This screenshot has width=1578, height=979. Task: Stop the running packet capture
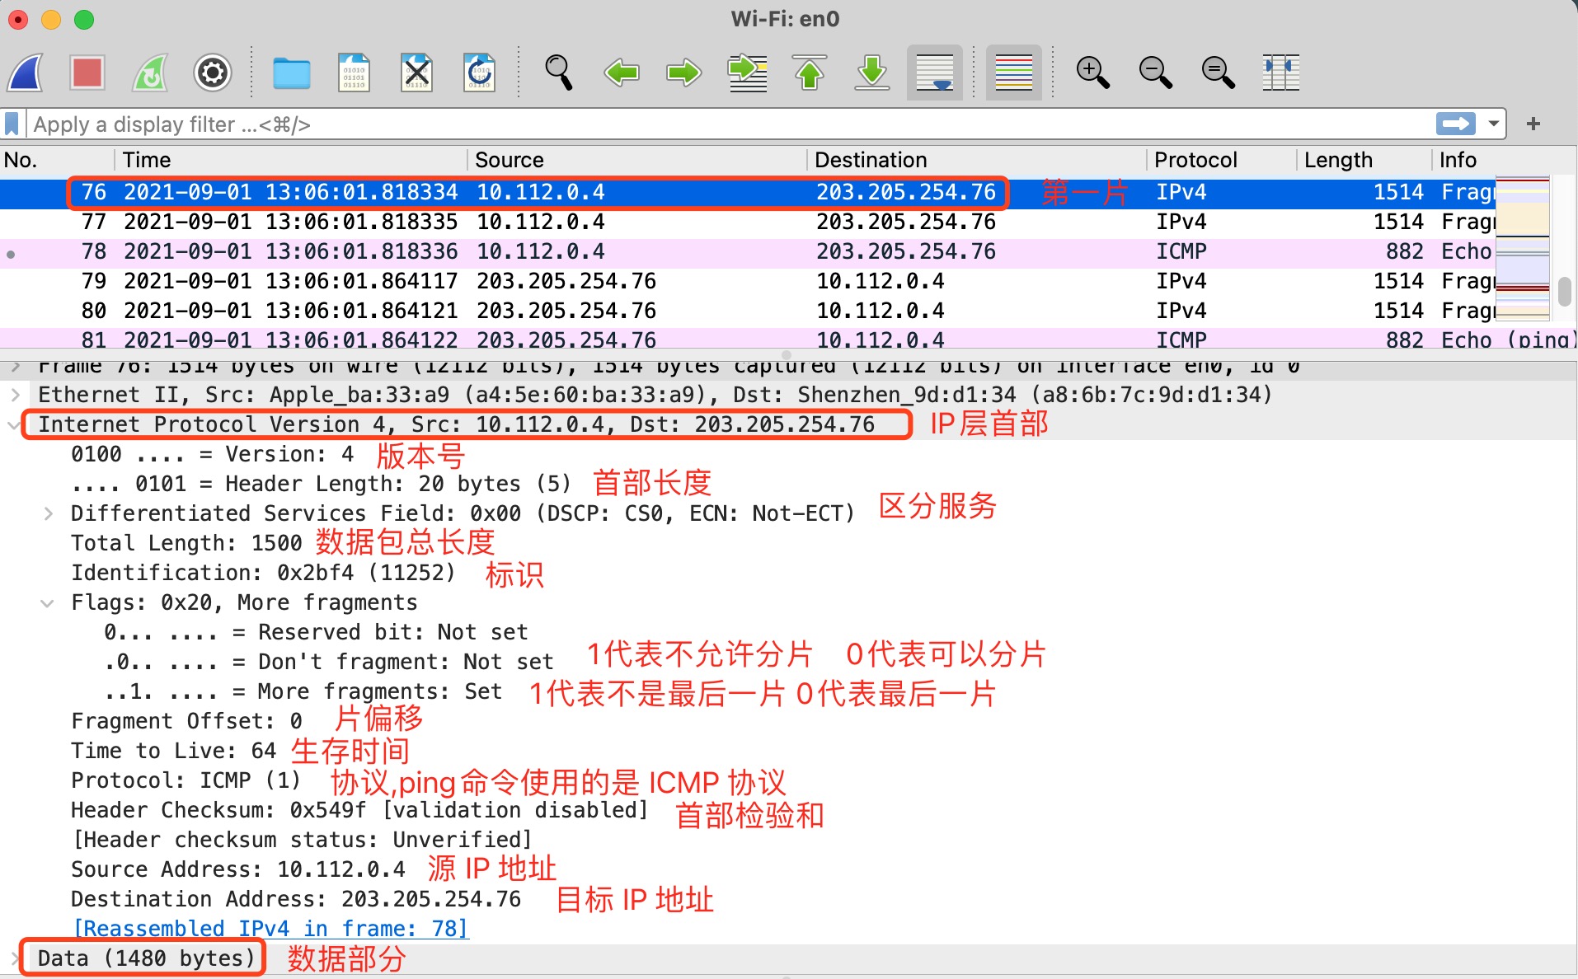tap(87, 73)
